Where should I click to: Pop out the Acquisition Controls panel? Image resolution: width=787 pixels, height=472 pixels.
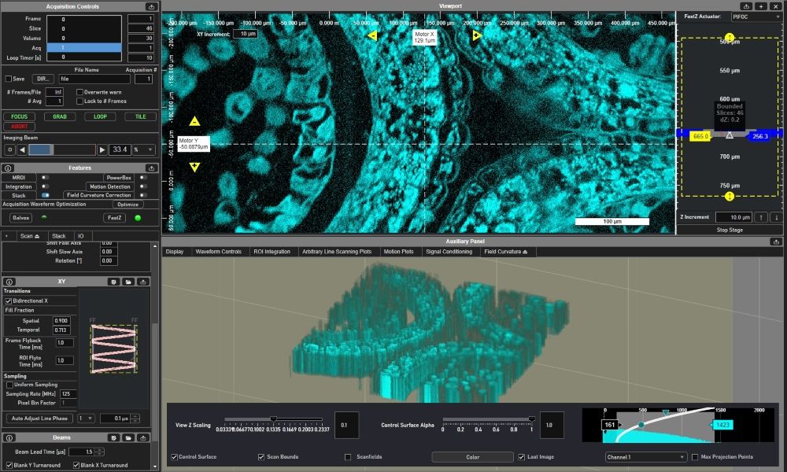pos(151,6)
